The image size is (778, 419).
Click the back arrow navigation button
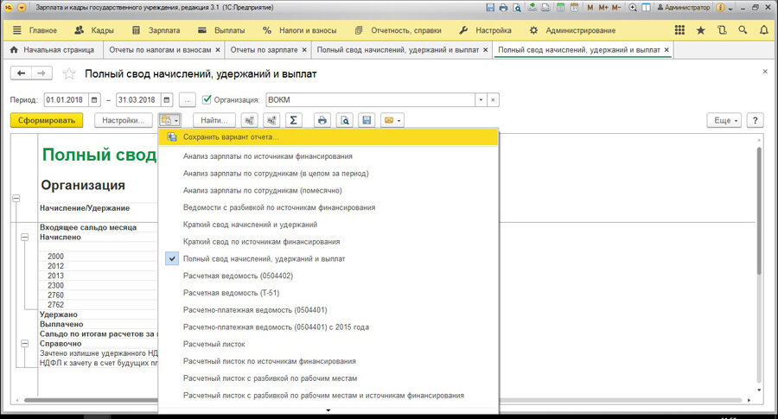(x=21, y=73)
